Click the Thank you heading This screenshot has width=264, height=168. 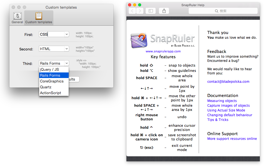(218, 33)
